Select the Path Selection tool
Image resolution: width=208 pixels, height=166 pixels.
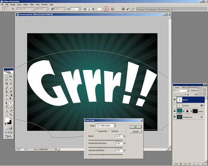tap(6, 103)
